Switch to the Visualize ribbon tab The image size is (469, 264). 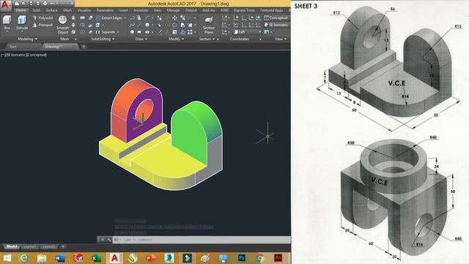84,10
